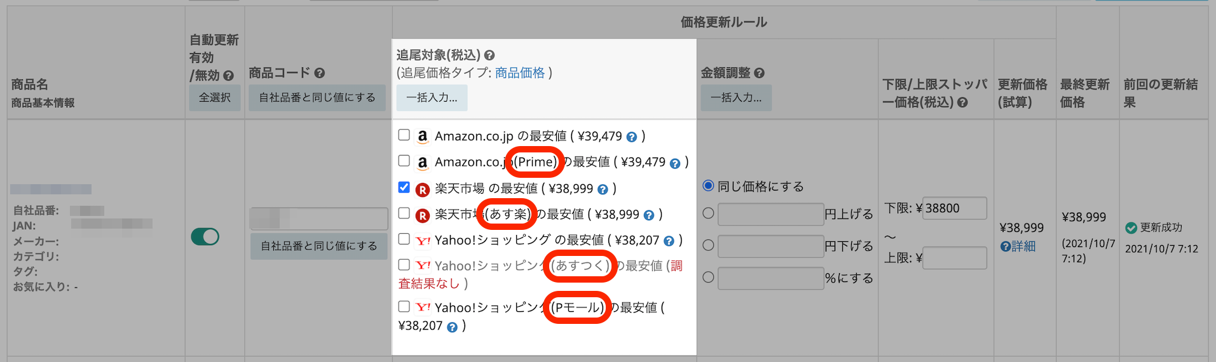Select the 円上げる radio button
The width and height of the screenshot is (1216, 362).
click(x=708, y=213)
